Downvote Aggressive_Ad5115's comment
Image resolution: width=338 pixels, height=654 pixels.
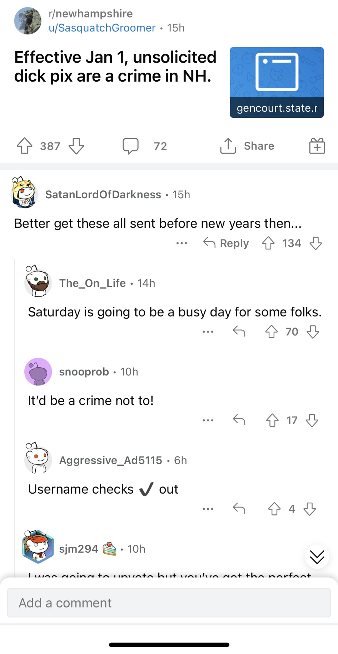click(x=309, y=509)
